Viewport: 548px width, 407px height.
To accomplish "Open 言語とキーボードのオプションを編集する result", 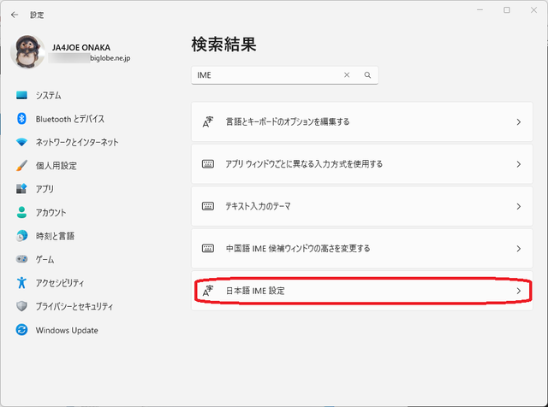I will point(362,121).
